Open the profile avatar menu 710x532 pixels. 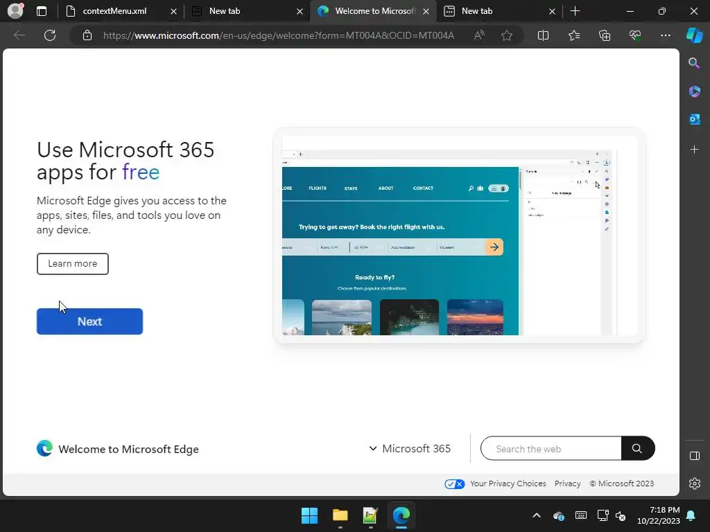coord(15,11)
